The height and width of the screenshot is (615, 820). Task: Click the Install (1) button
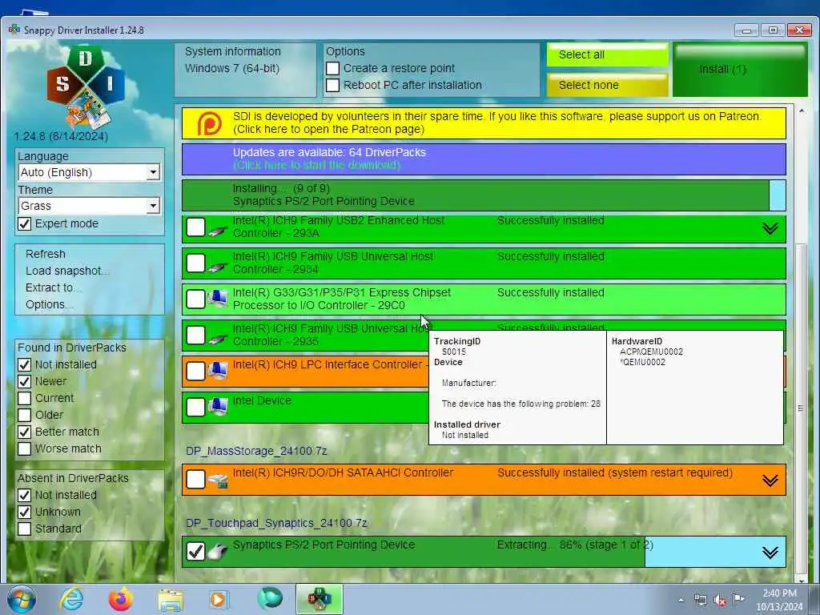[740, 70]
